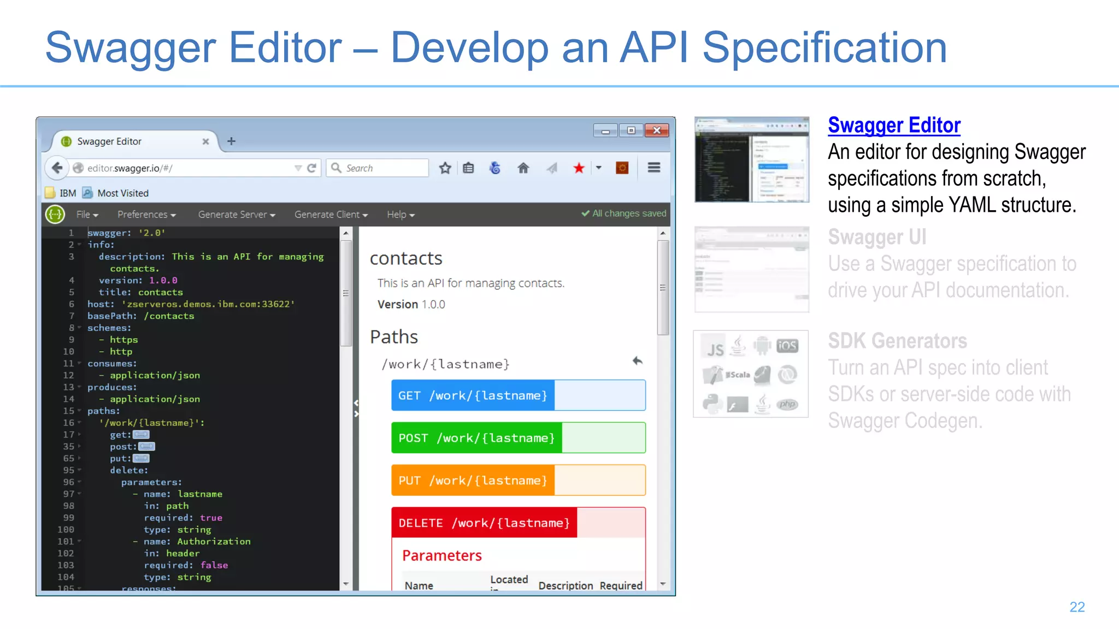The height and width of the screenshot is (629, 1119).
Task: Reload the editor.swagger.io page
Action: tap(312, 168)
